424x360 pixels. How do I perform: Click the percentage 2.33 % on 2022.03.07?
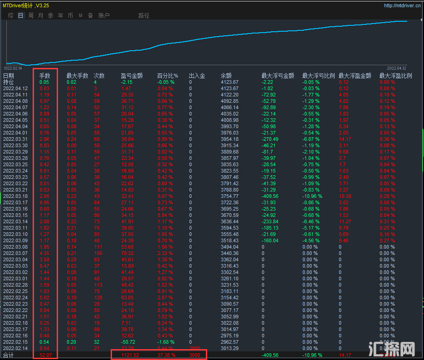(165, 253)
